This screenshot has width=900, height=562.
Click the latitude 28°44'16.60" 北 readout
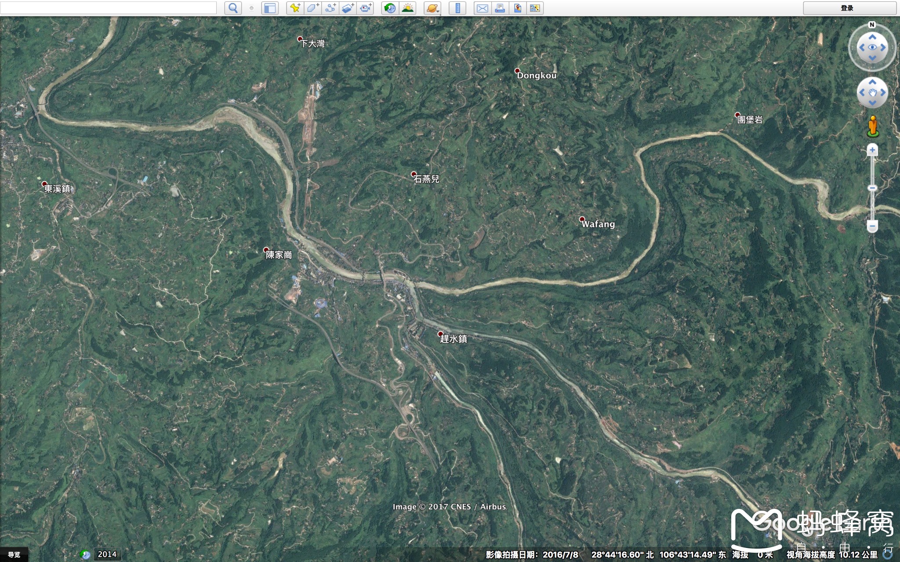point(622,555)
